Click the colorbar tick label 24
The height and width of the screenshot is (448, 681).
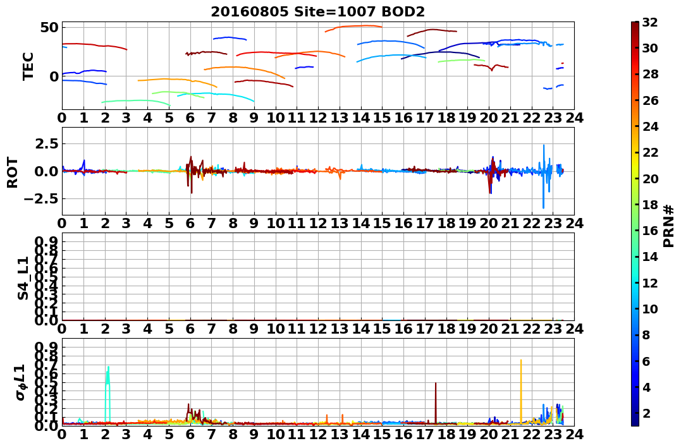[x=650, y=126]
